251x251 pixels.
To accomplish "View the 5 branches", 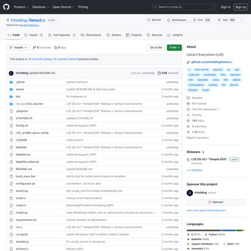I will (x=42, y=48).
